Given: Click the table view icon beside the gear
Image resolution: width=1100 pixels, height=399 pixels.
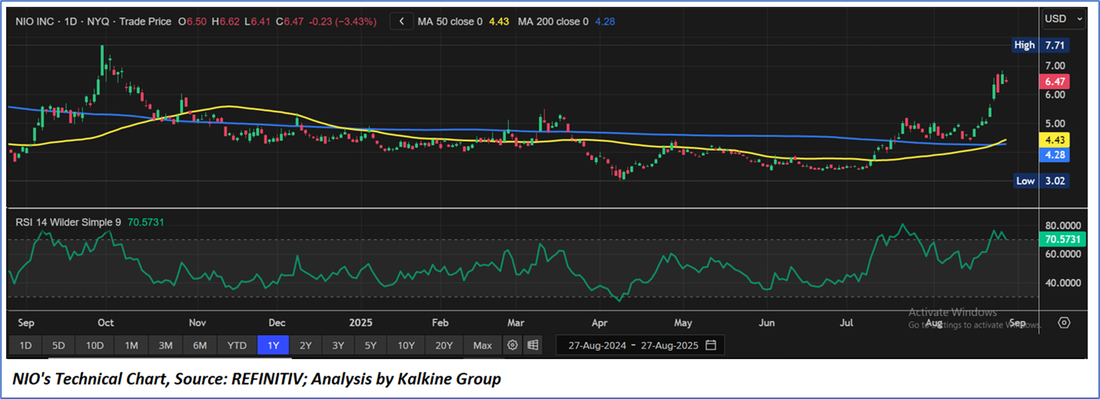Looking at the screenshot, I should click(533, 345).
